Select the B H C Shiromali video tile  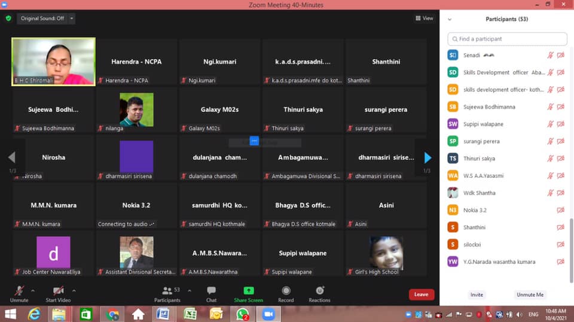(53, 62)
